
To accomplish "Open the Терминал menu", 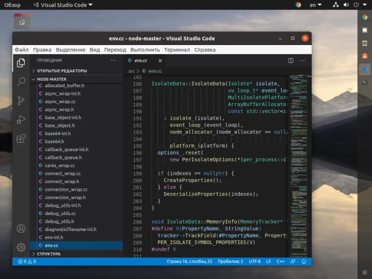I will [177, 49].
